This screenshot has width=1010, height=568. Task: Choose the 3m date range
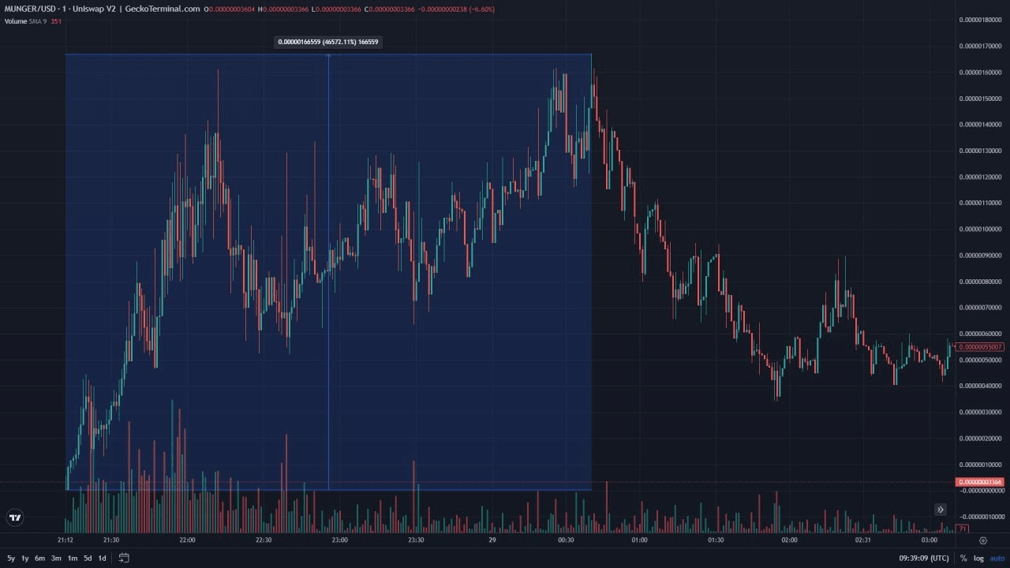55,557
